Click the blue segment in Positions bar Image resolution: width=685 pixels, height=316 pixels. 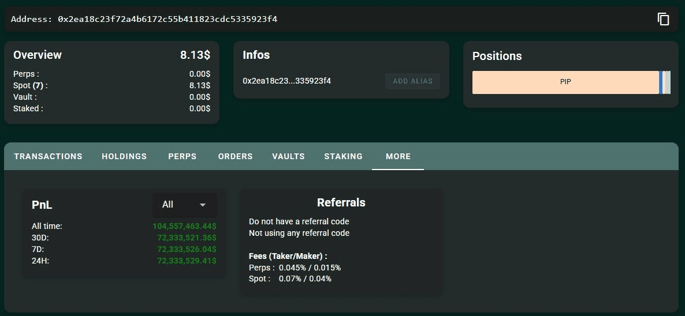[660, 82]
